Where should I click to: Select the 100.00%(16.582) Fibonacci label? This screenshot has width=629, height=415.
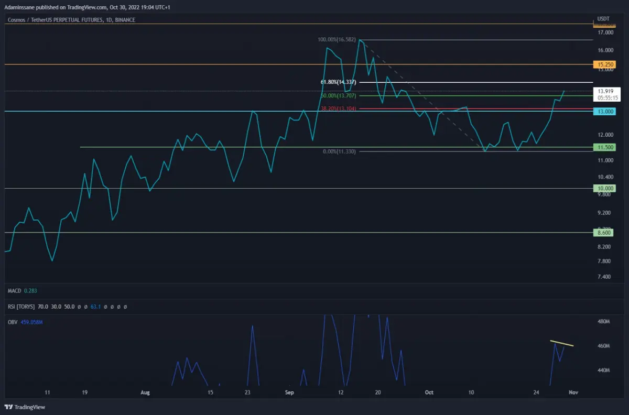click(x=338, y=40)
